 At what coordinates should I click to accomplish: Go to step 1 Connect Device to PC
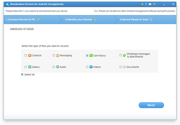click(x=23, y=19)
